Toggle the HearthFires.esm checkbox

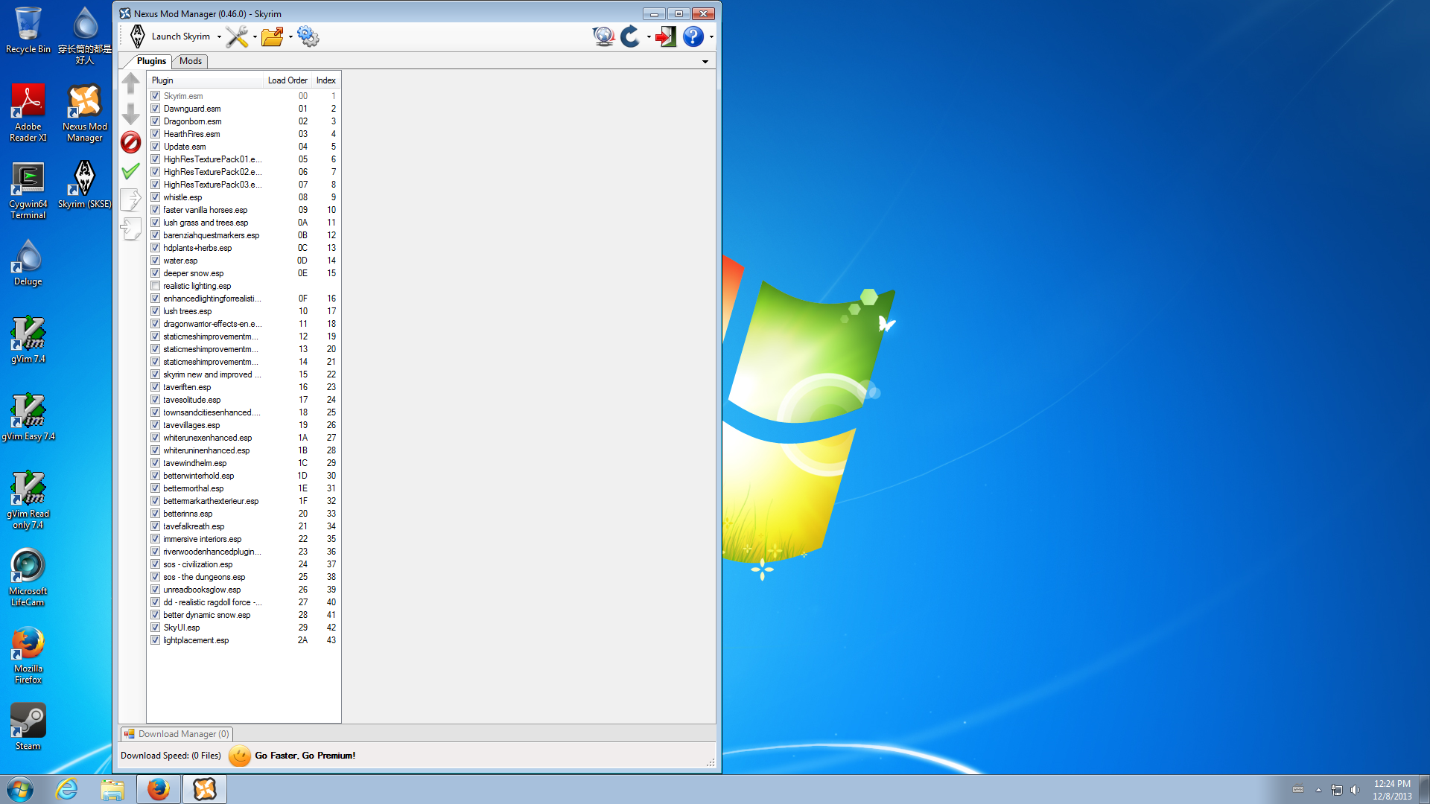(x=155, y=134)
